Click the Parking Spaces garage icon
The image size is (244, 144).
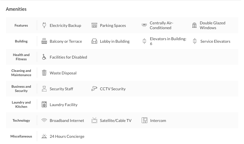point(94,25)
